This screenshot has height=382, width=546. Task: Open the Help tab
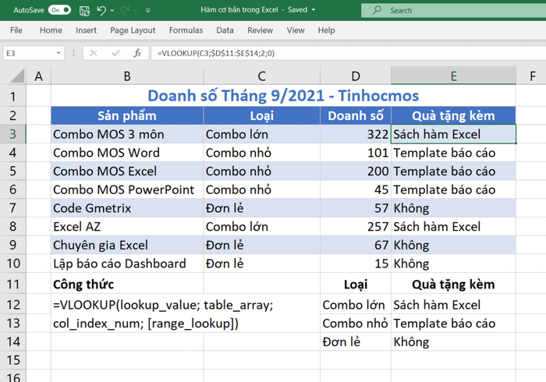326,30
